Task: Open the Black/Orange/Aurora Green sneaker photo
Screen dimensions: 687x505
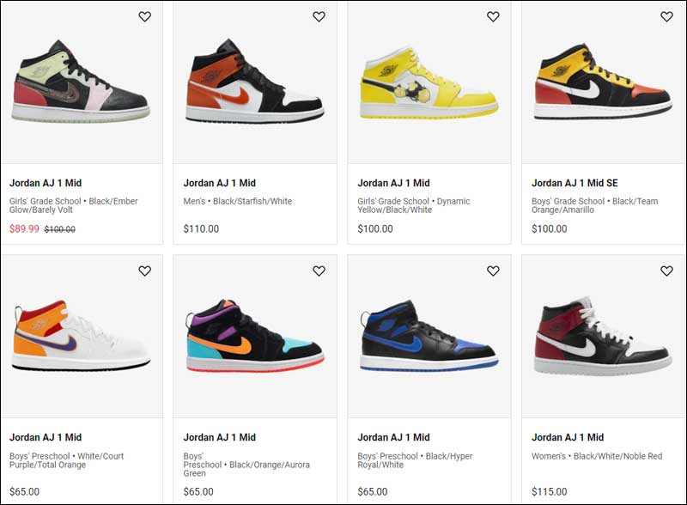Action: [x=255, y=336]
